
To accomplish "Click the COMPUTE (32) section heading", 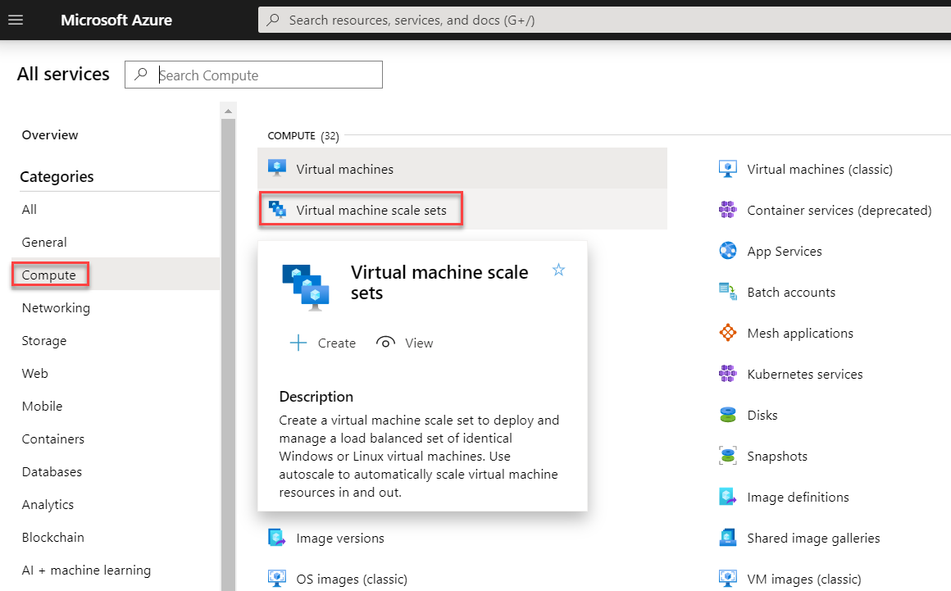I will [303, 136].
